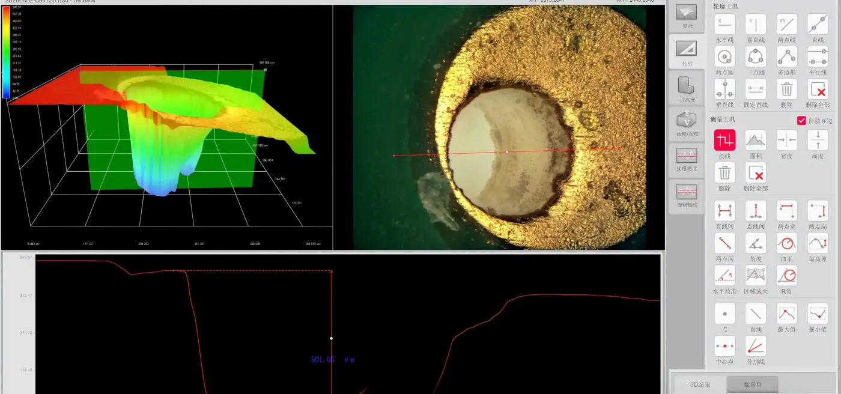Select the 固定直线 fixed line tool
Image resolution: width=841 pixels, height=394 pixels.
click(x=756, y=89)
